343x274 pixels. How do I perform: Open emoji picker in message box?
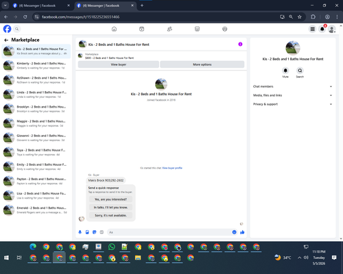[234, 232]
